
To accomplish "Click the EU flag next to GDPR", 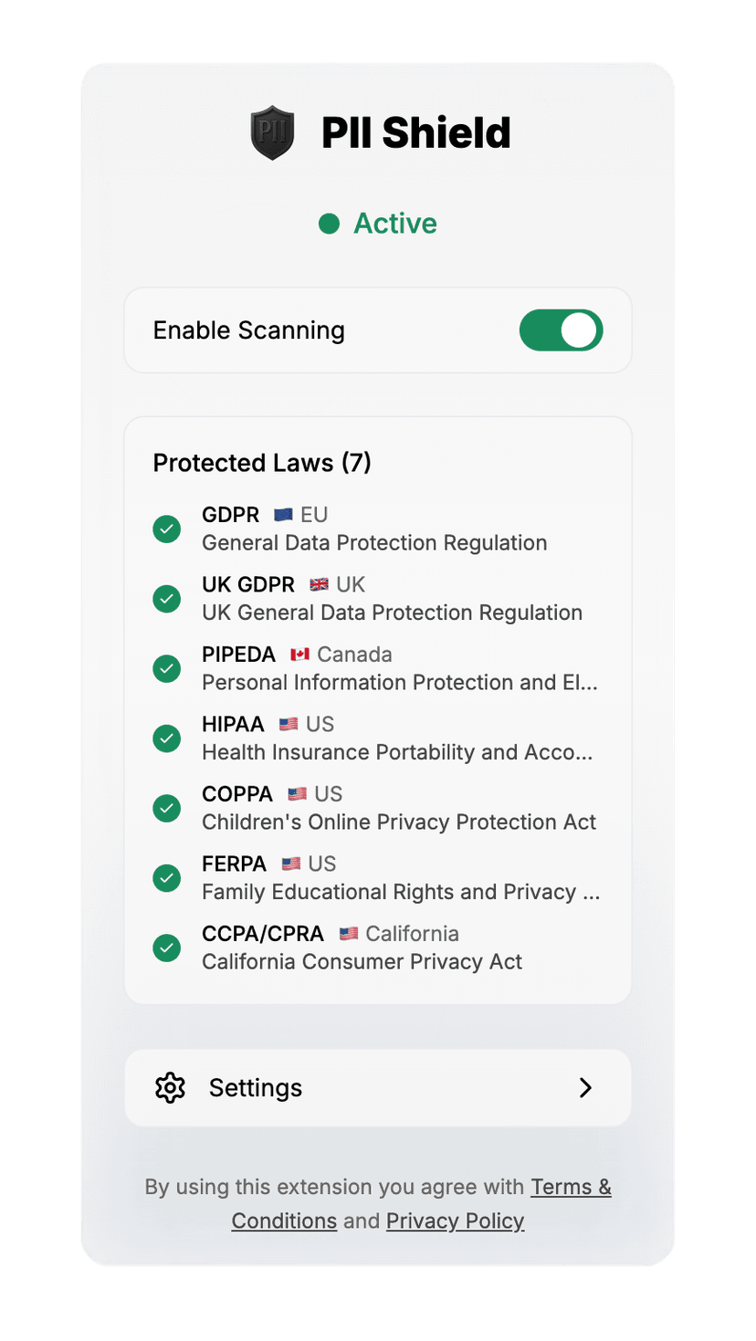I will coord(283,515).
